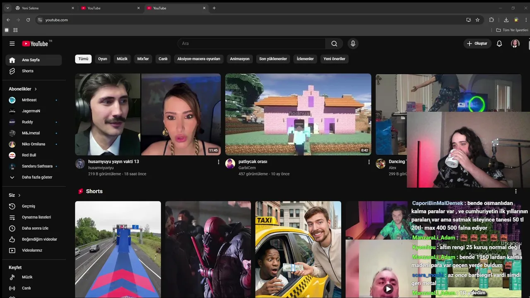530x298 pixels.
Task: Open Red Bull subscription channel
Action: [x=34, y=155]
